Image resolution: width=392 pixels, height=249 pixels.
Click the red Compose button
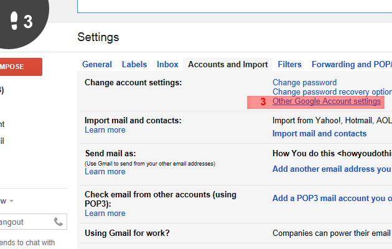pos(21,67)
